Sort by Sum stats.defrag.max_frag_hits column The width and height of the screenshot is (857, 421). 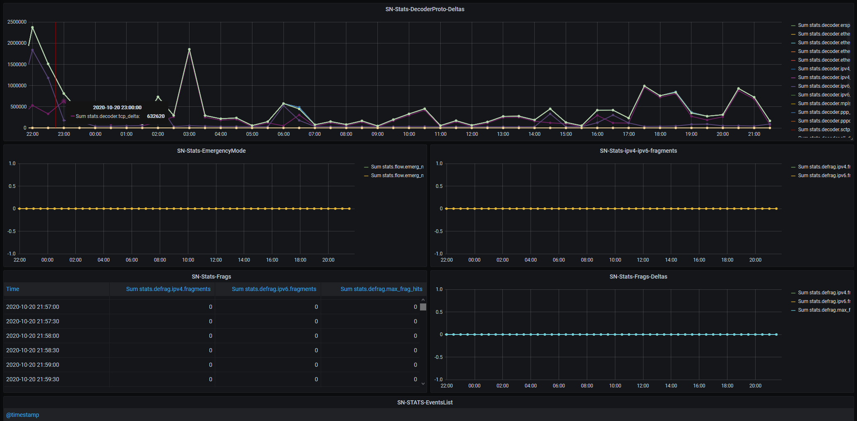click(381, 289)
